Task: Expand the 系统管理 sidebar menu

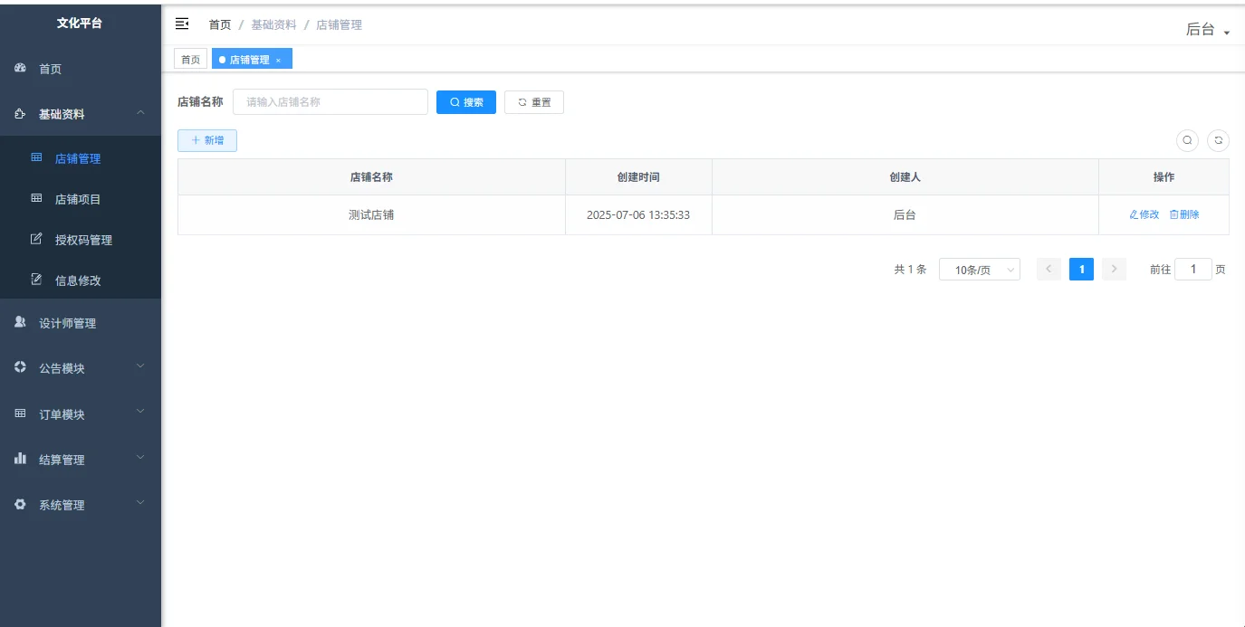Action: 80,504
